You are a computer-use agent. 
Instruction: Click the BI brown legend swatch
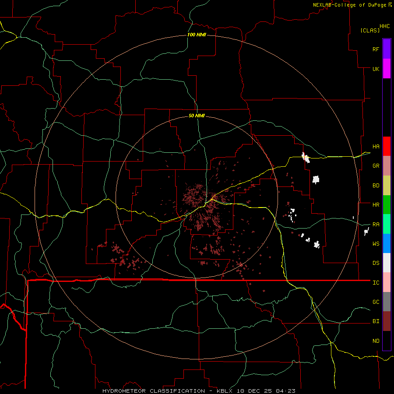tap(387, 321)
